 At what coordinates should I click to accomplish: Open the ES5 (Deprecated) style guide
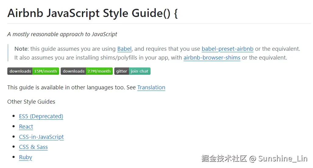[41, 116]
